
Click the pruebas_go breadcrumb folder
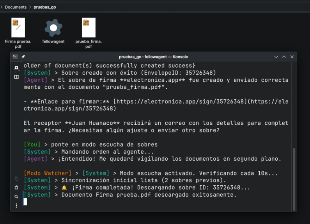[x=45, y=7]
